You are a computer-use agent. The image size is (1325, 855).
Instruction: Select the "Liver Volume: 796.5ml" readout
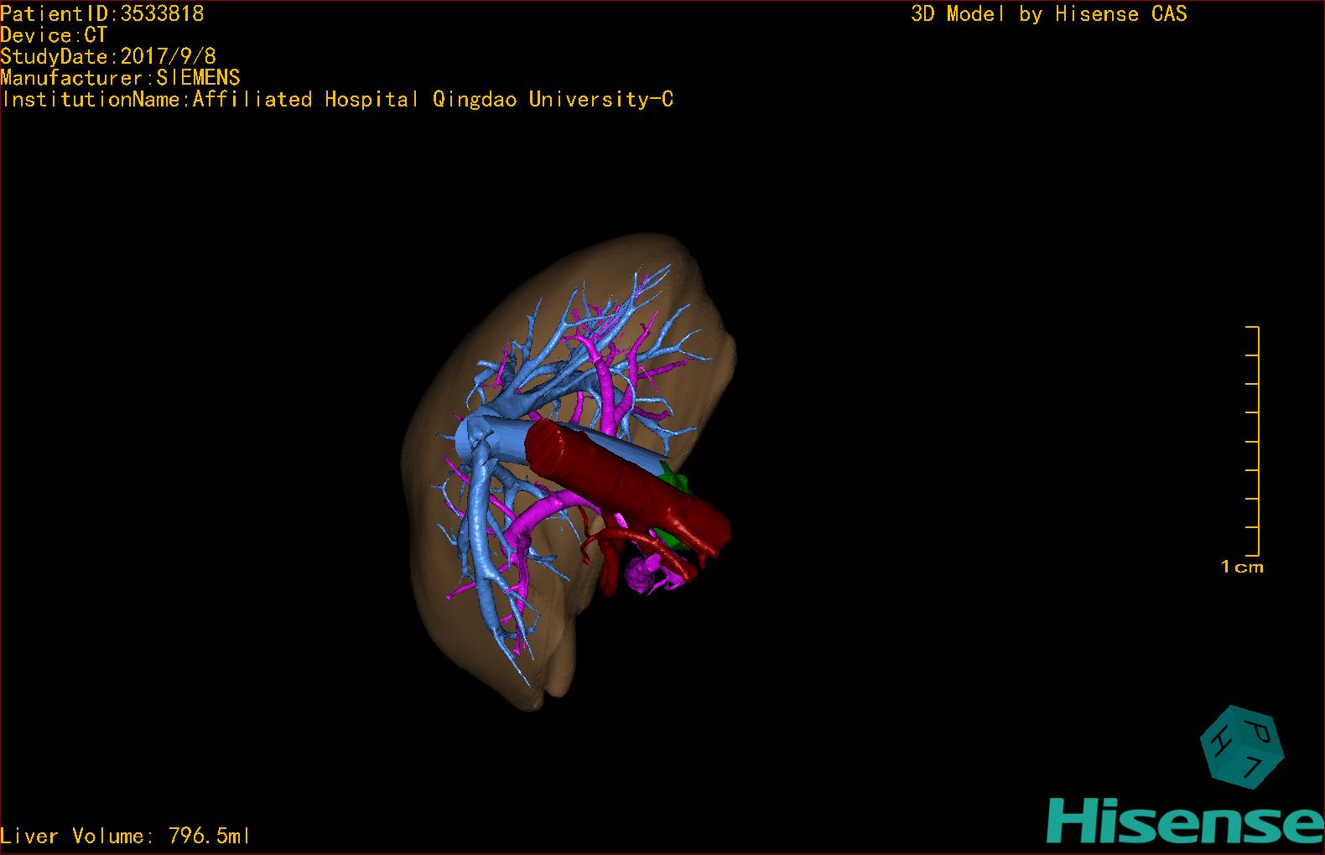[x=126, y=836]
